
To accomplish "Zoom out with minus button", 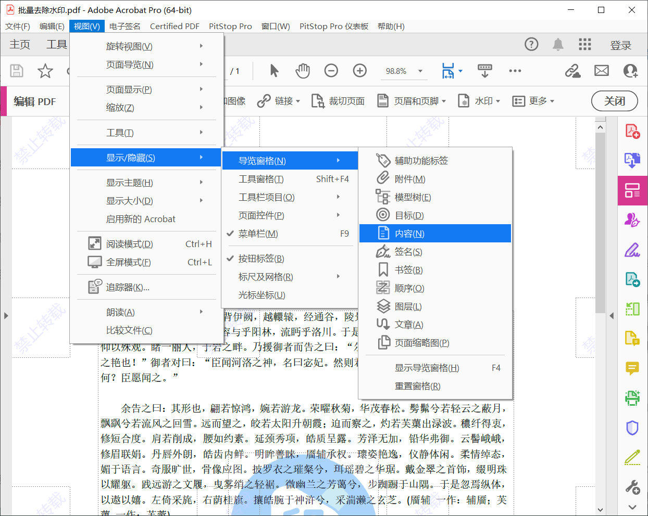I will 331,71.
